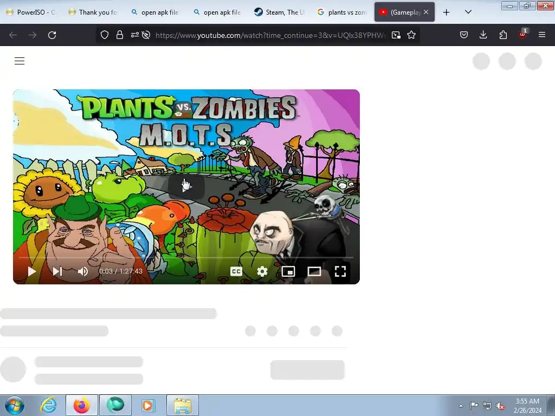This screenshot has height=416, width=555.
Task: Enable miniplayer mode
Action: [x=288, y=271]
